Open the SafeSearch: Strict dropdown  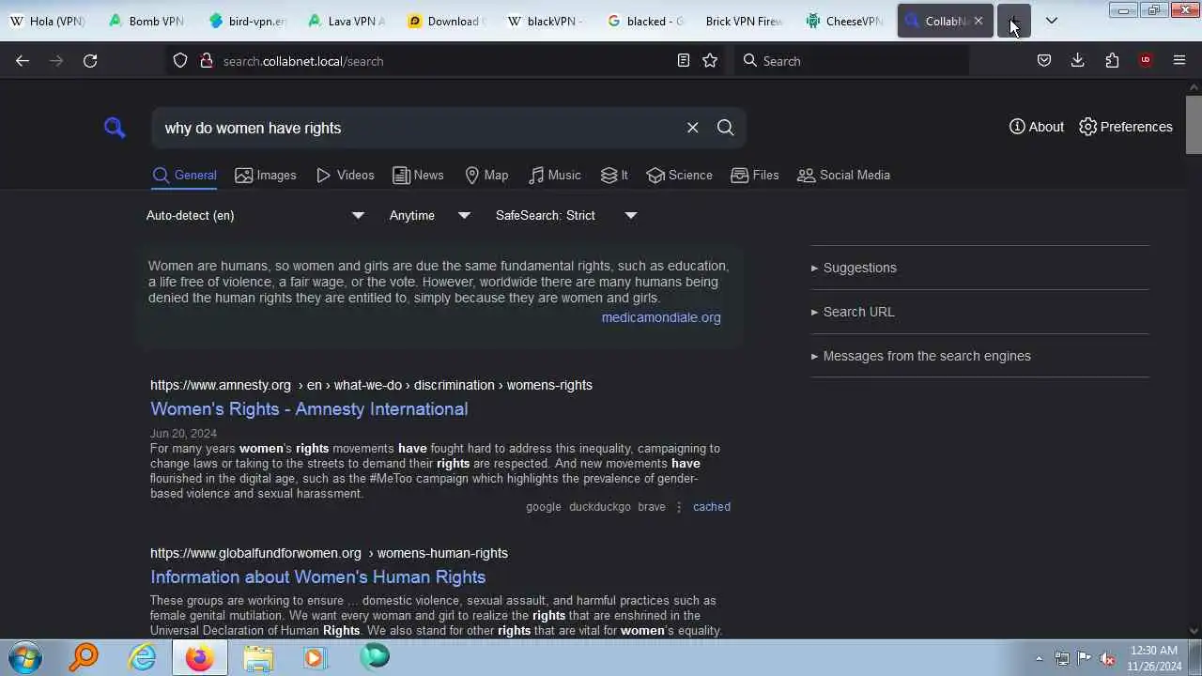coord(566,215)
